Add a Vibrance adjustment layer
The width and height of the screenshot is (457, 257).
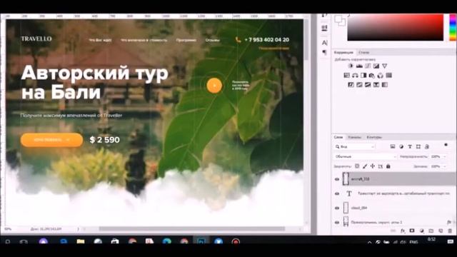point(385,66)
